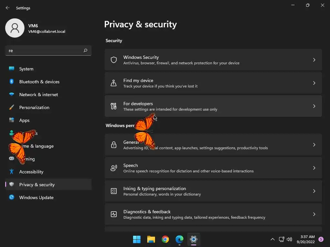Image resolution: width=330 pixels, height=247 pixels.
Task: Go to Bluetooth & devices section
Action: point(39,82)
